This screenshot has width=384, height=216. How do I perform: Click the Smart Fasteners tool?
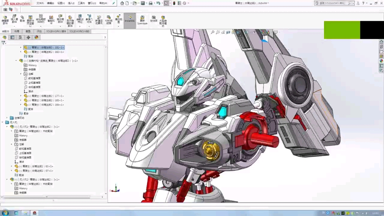click(51, 20)
